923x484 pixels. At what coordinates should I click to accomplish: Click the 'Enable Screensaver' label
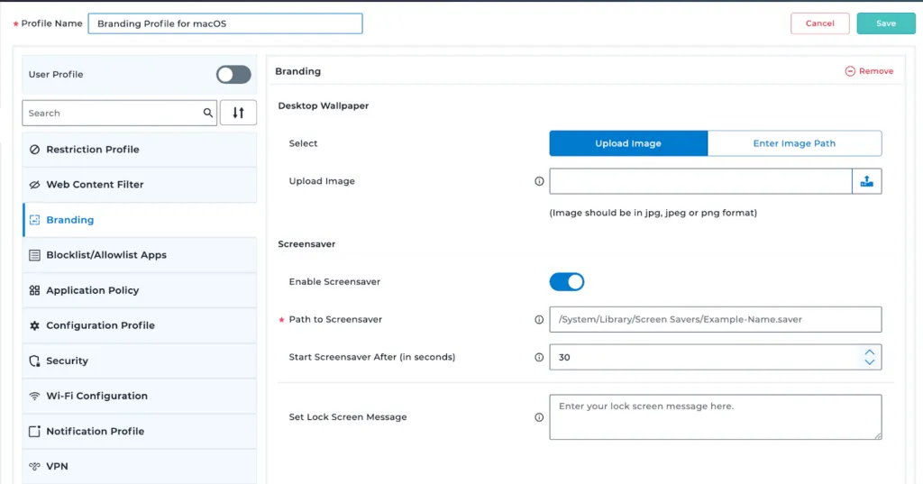coord(334,282)
